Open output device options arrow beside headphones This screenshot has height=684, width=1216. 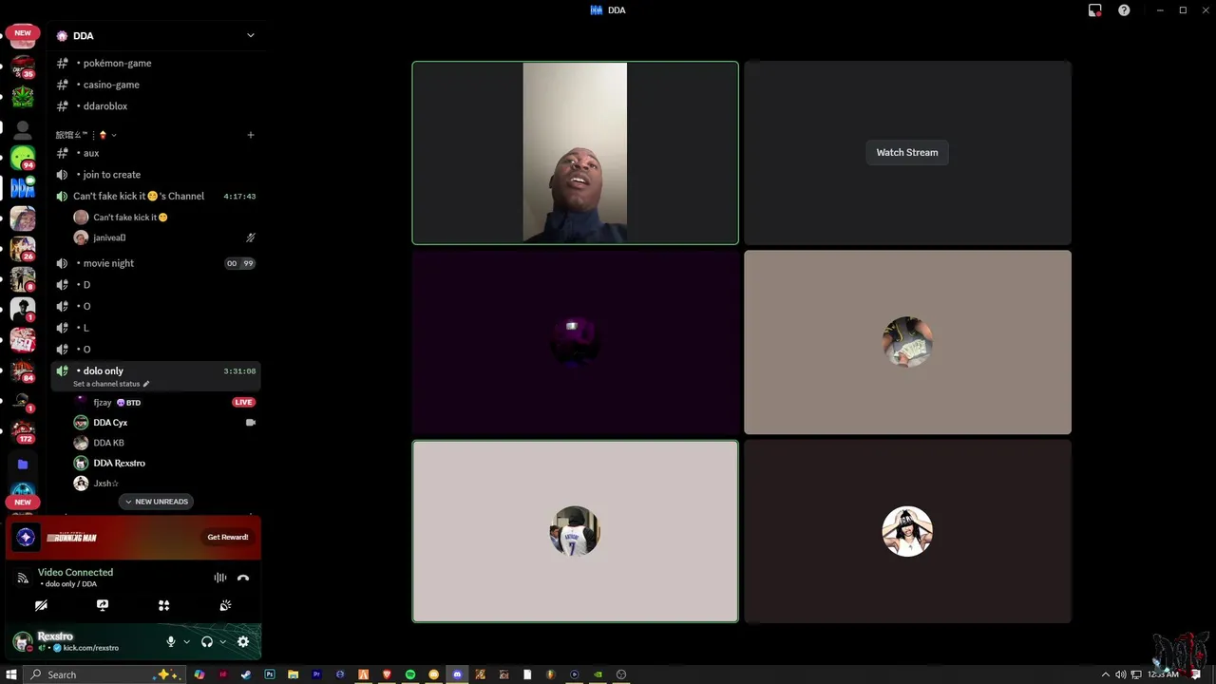coord(223,642)
